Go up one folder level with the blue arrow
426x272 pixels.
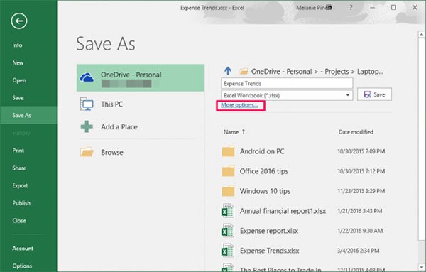(228, 71)
